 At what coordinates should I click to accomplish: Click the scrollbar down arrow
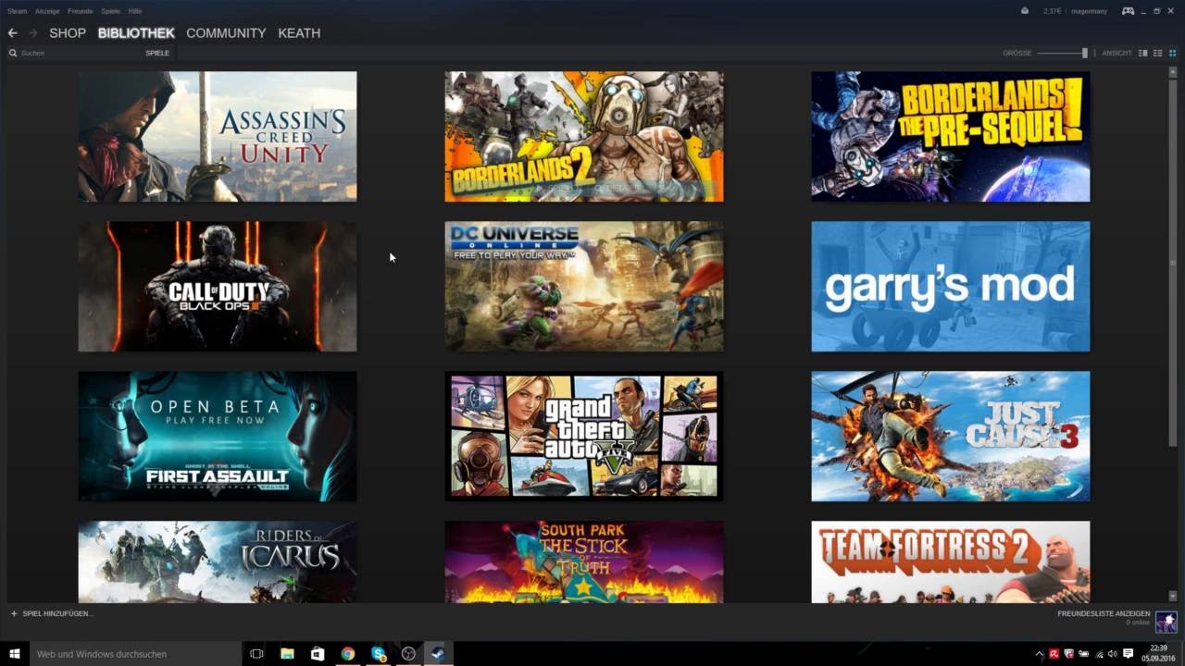coord(1173,597)
